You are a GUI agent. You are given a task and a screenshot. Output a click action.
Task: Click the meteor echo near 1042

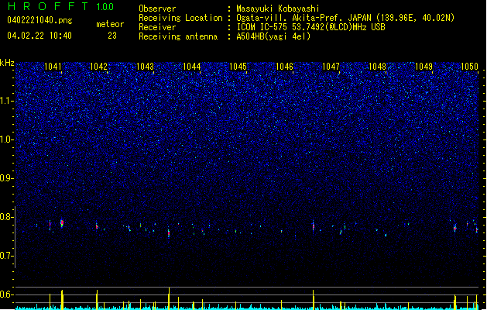(97, 226)
